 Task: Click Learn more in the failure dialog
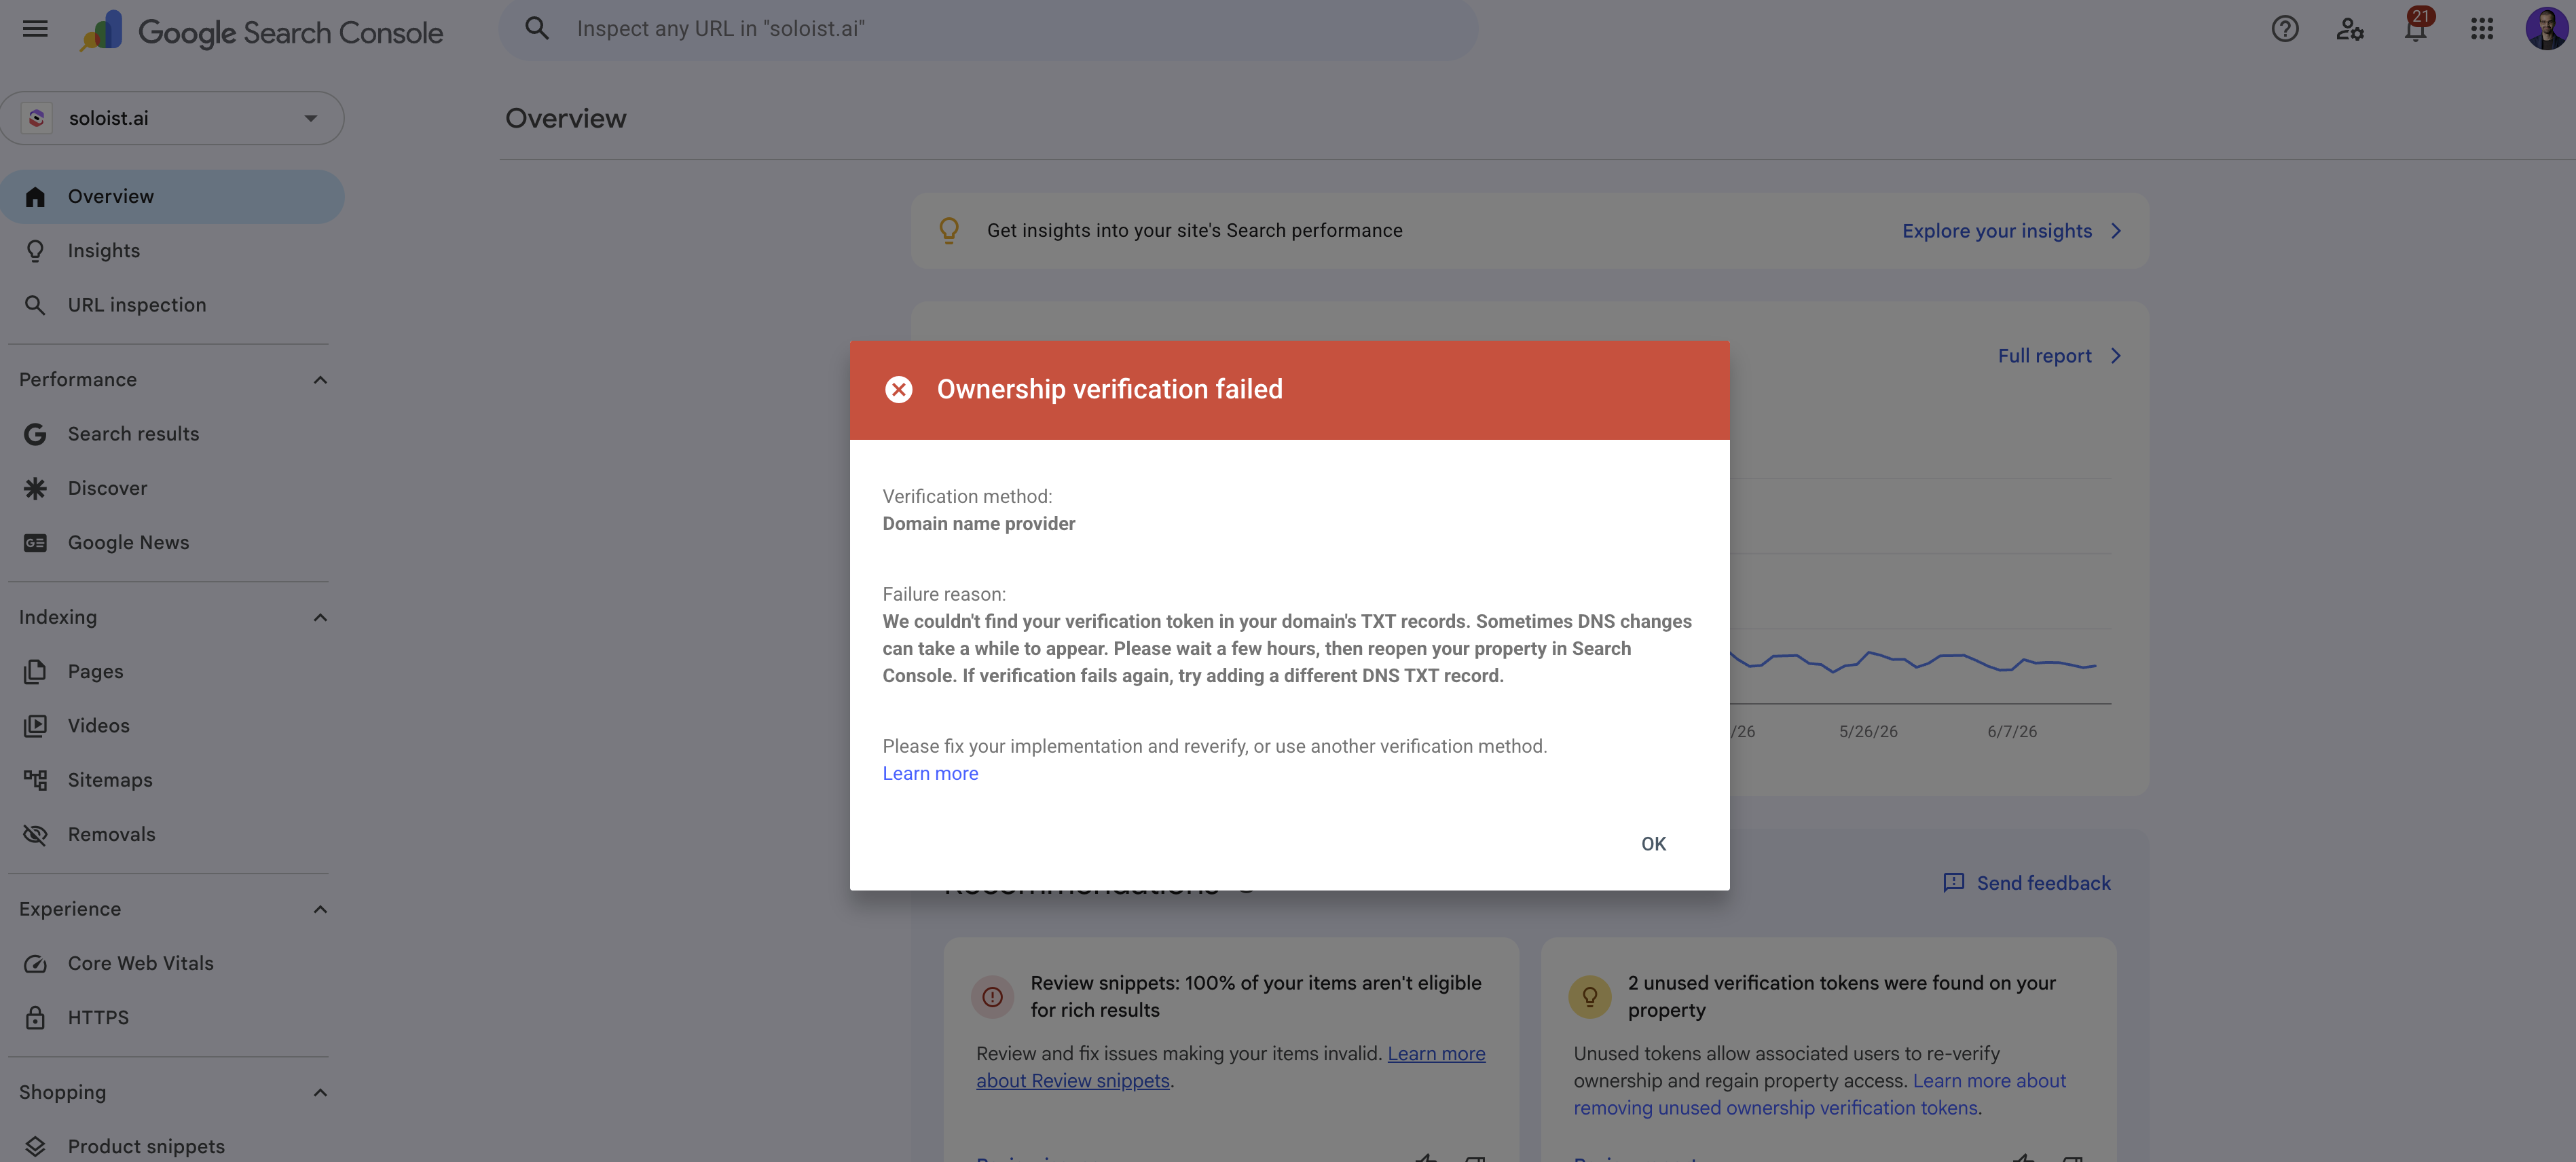[x=930, y=774]
